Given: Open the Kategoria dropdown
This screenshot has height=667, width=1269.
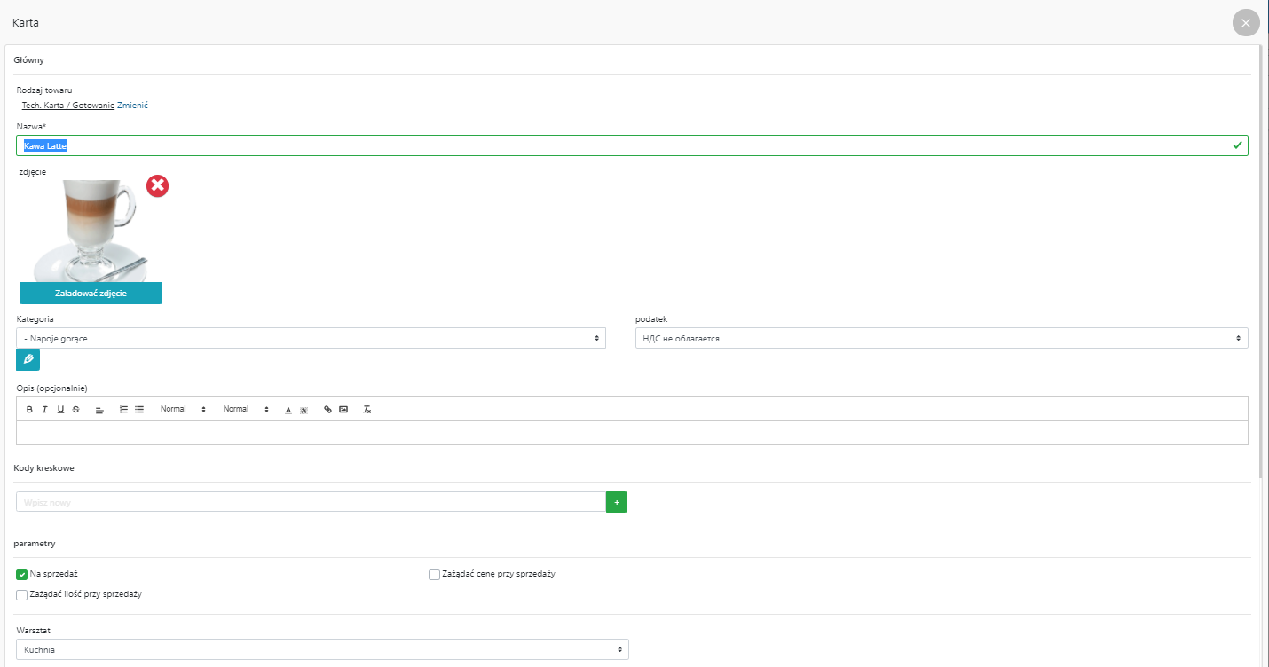Looking at the screenshot, I should [311, 338].
